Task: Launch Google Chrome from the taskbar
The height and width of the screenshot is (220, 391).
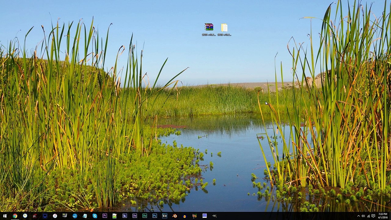Action: tap(15, 216)
